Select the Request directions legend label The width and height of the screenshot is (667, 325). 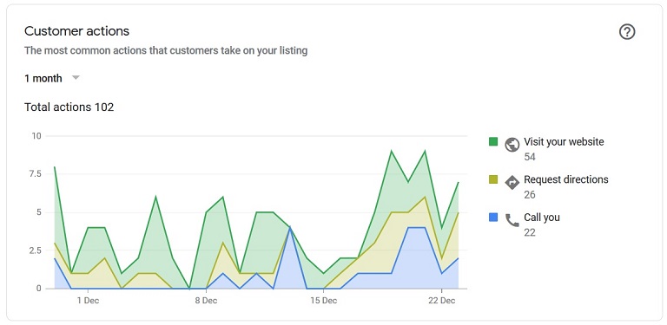(x=565, y=179)
